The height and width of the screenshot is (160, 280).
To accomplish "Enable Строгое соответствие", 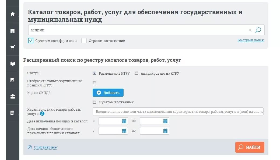I will (84, 41).
